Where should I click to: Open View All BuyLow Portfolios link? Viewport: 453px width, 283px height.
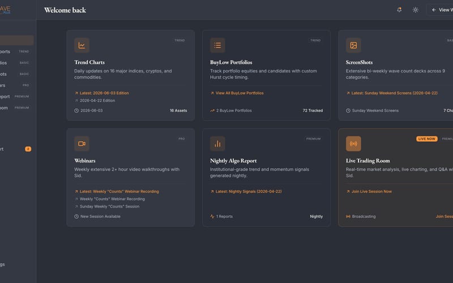[237, 93]
